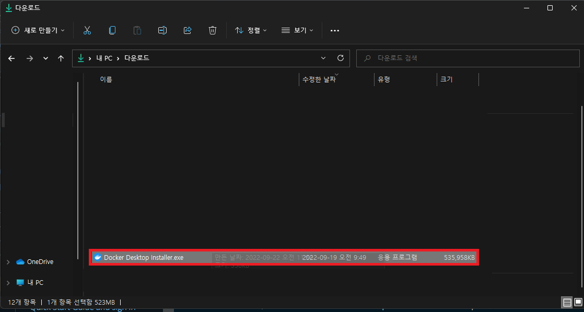
Task: Select OneDrive in navigation pane
Action: 40,262
